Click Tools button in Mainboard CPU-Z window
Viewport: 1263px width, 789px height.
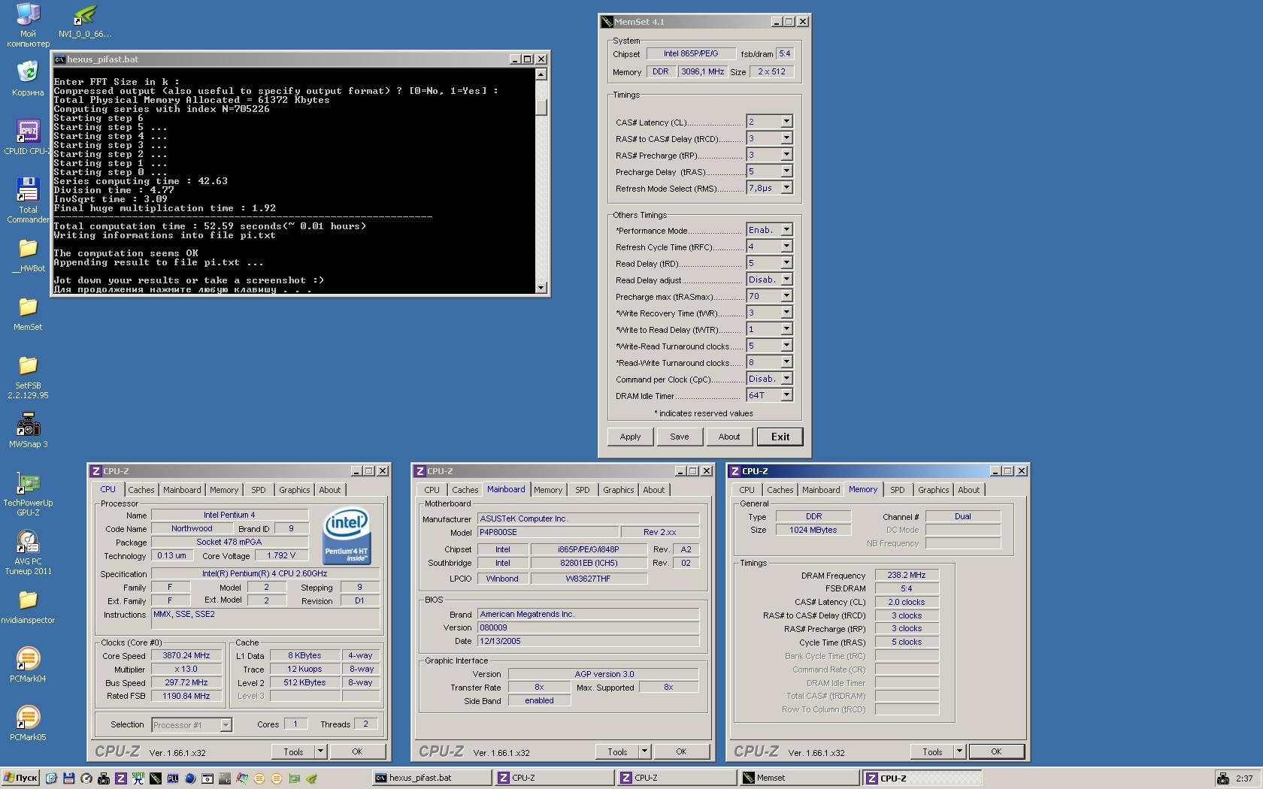click(x=617, y=751)
